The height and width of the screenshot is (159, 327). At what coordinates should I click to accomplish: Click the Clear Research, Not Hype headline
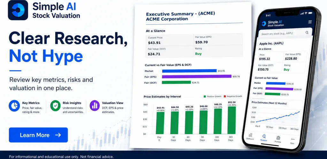point(68,47)
